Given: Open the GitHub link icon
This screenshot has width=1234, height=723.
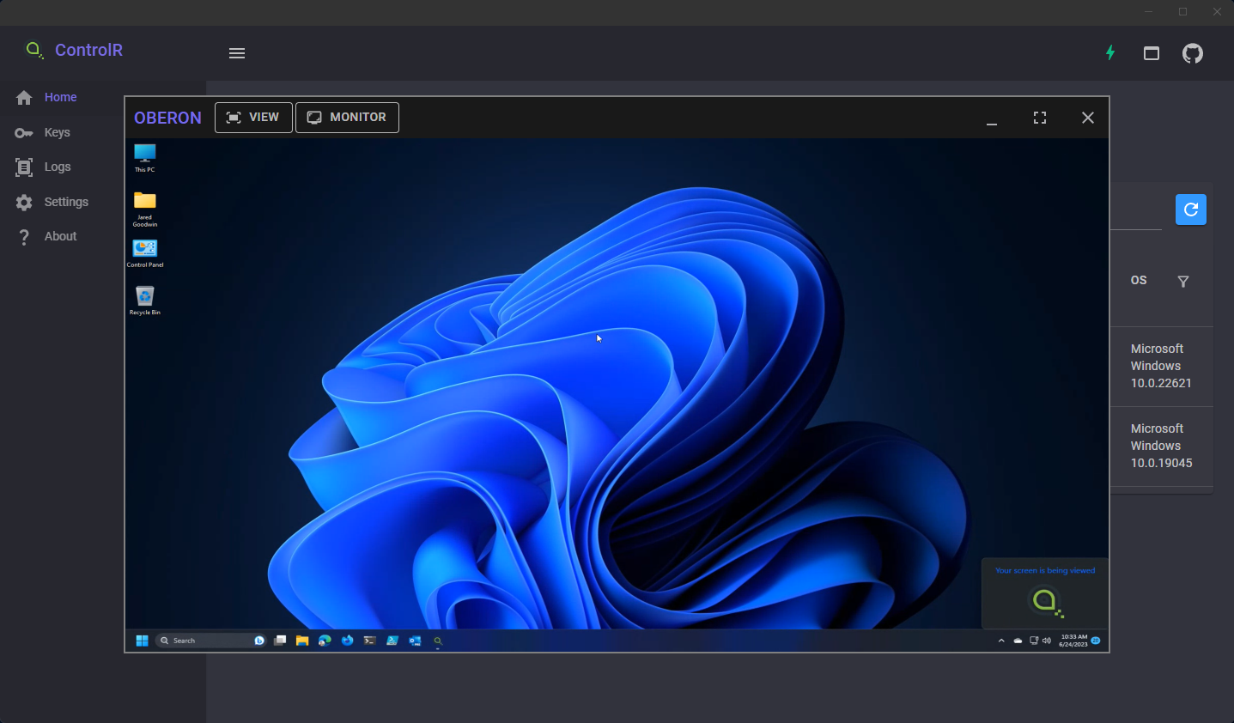Looking at the screenshot, I should click(x=1193, y=53).
